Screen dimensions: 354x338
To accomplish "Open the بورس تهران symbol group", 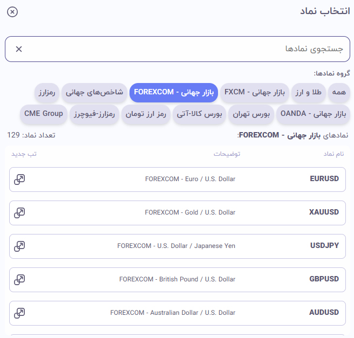I will point(251,114).
